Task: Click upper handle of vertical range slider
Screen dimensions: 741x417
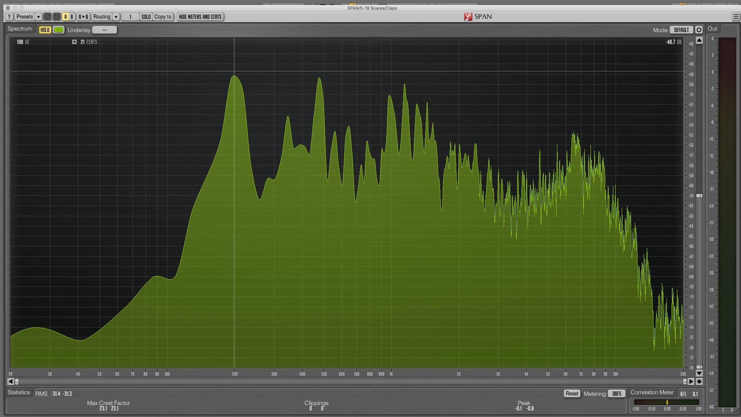Action: point(699,196)
